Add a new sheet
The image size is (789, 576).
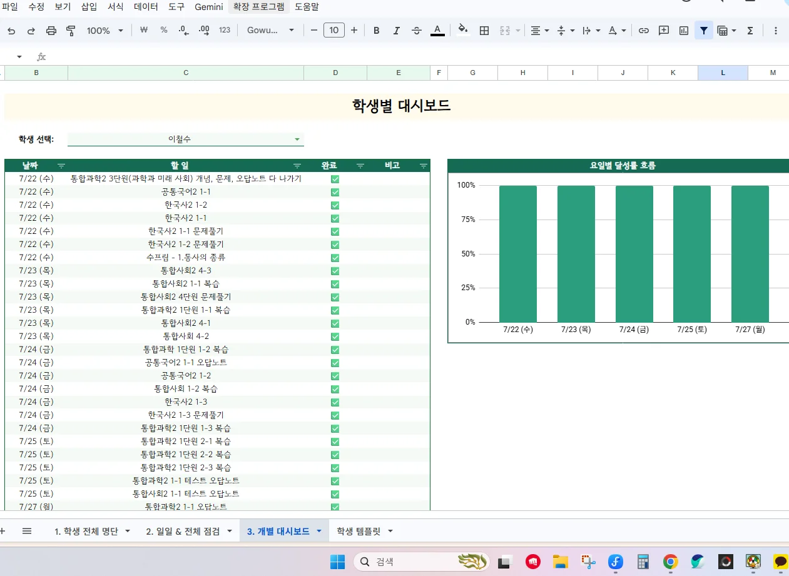3,531
